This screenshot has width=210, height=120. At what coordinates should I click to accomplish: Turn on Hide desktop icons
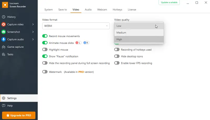point(117,56)
